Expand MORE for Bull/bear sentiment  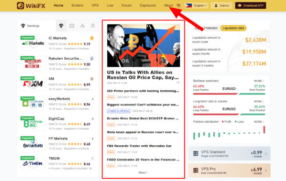click(x=259, y=81)
